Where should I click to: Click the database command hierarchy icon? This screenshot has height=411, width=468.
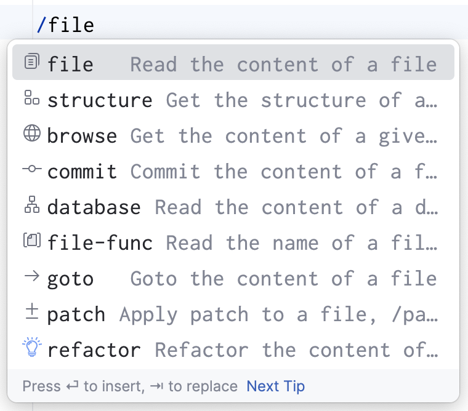click(x=31, y=206)
